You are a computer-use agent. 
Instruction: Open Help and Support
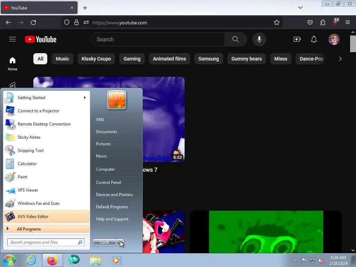pyautogui.click(x=112, y=219)
